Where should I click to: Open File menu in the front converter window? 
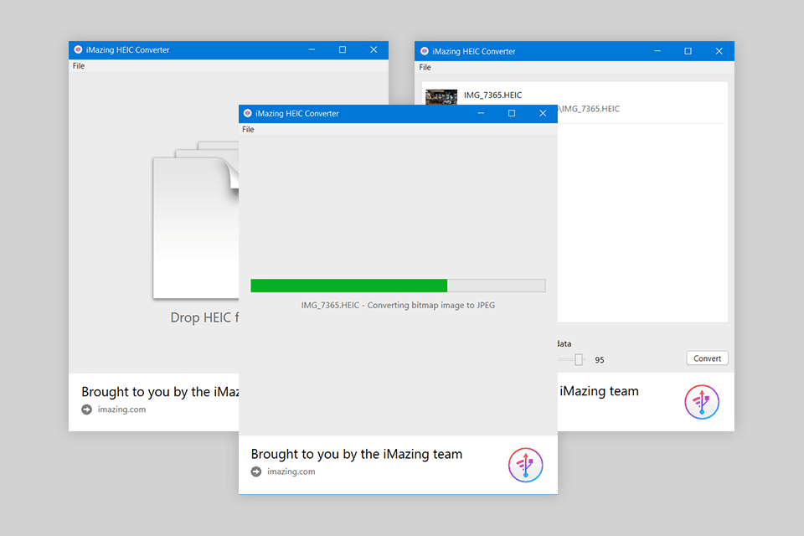(x=248, y=129)
